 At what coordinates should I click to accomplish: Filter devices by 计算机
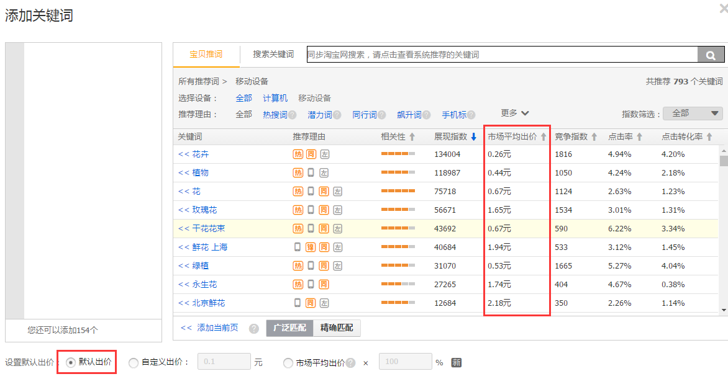[275, 98]
